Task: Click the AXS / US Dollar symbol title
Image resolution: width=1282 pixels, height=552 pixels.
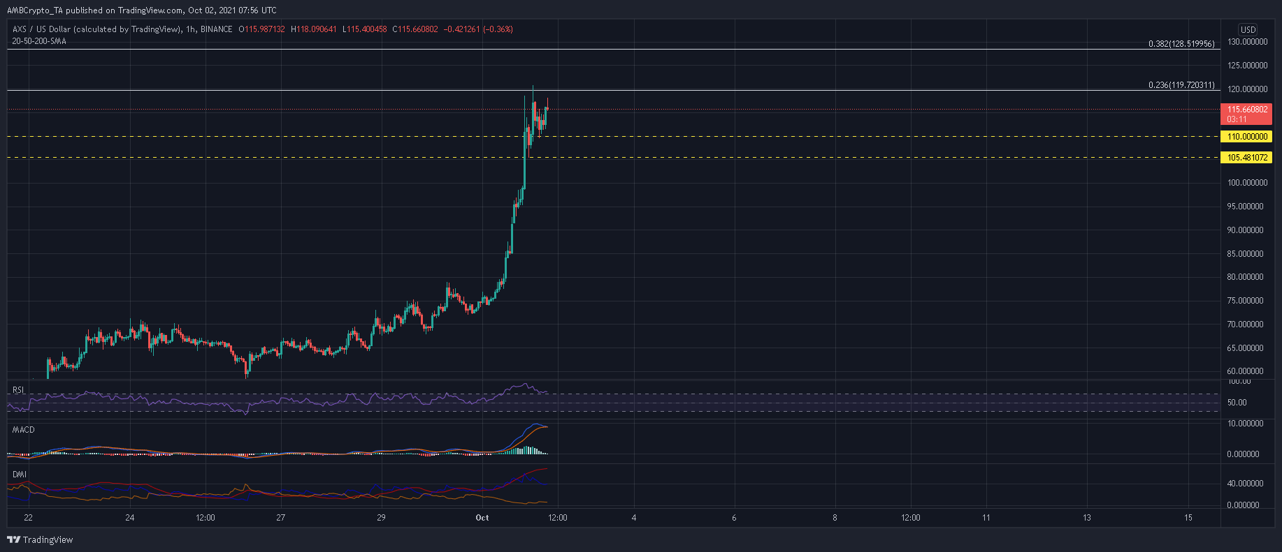Action: (94, 29)
